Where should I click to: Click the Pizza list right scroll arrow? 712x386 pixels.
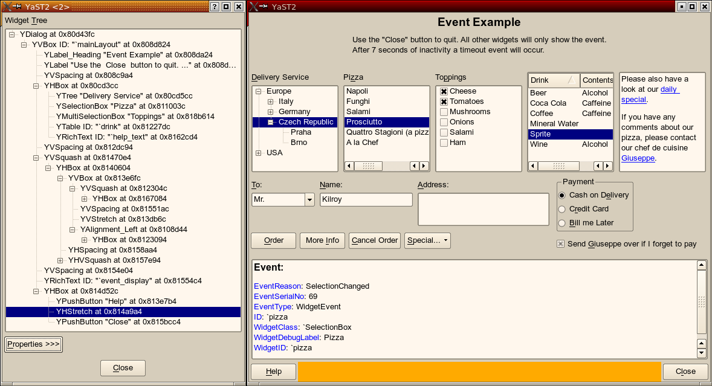(424, 166)
